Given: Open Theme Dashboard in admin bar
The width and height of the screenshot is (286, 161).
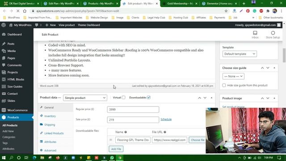Looking at the screenshot, I should (89, 25).
